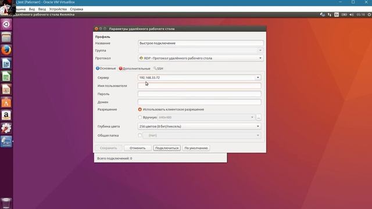Switch to the Basic (Основные) tab

[x=106, y=69]
